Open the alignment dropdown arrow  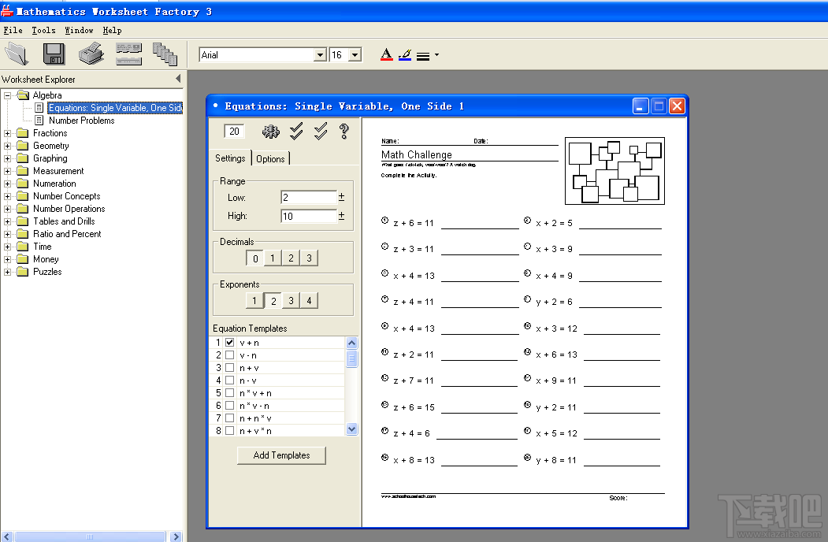(436, 55)
